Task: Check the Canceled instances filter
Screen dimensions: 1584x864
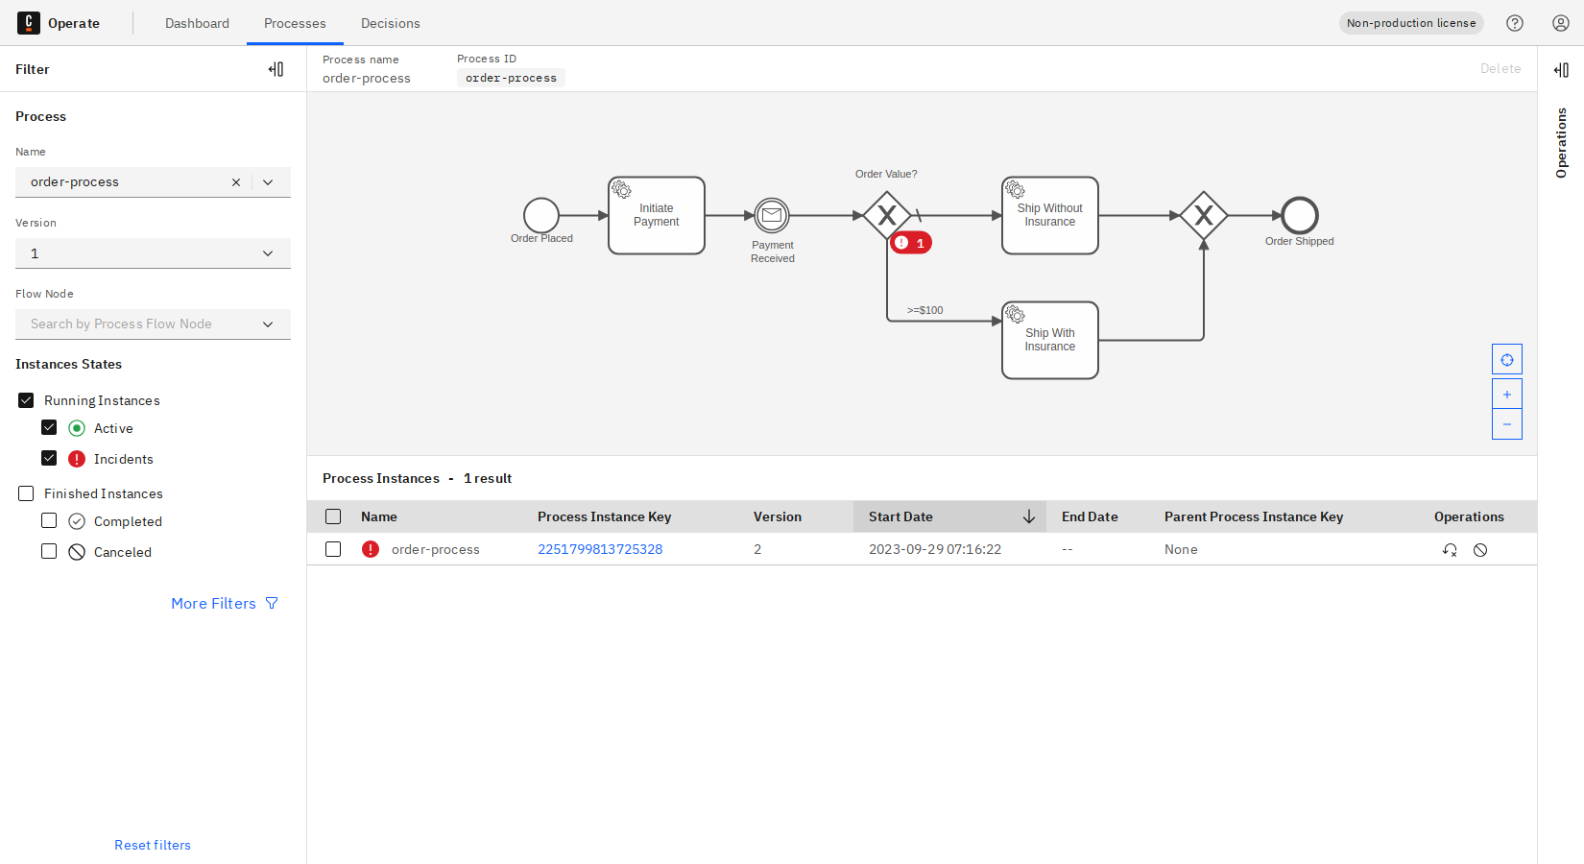Action: [49, 551]
